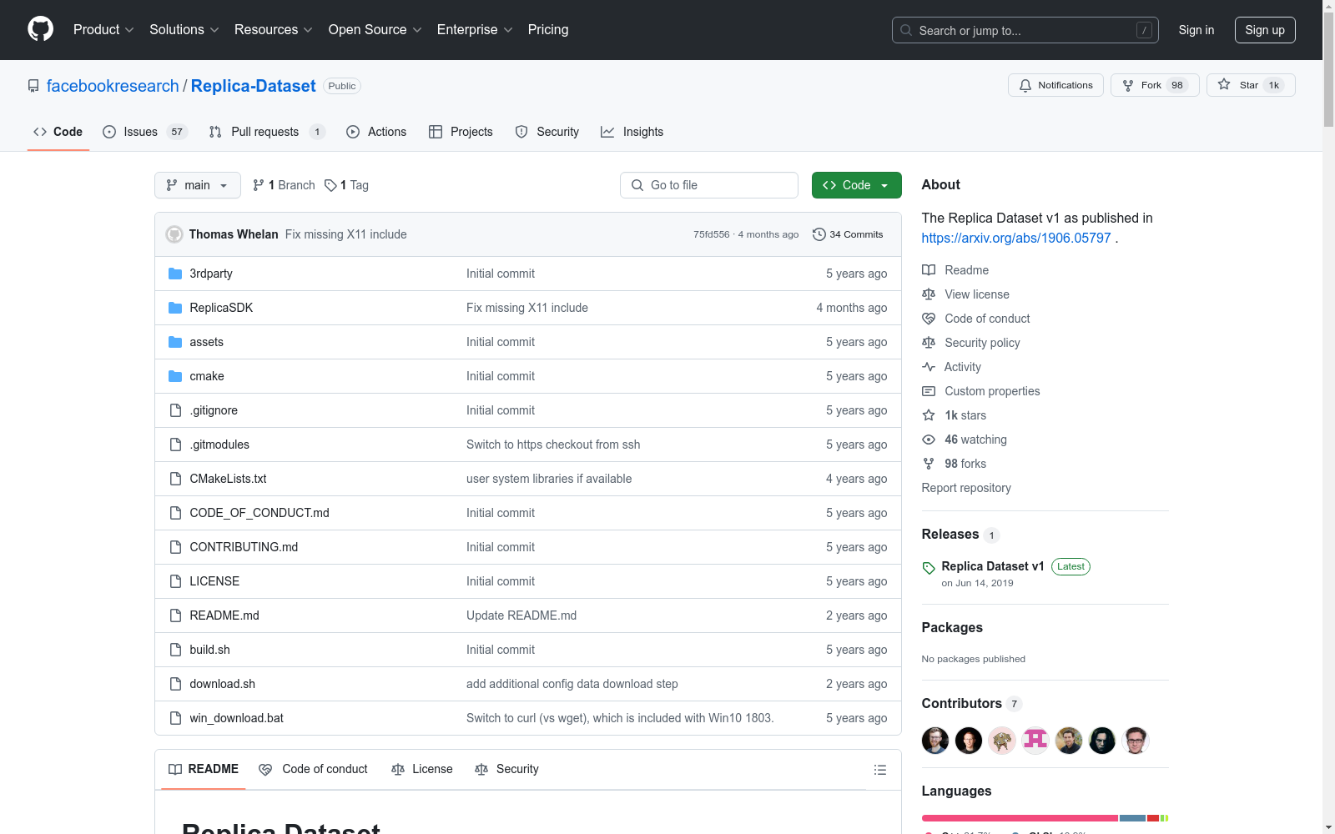
Task: Click the search magnifier icon in header
Action: (x=906, y=30)
